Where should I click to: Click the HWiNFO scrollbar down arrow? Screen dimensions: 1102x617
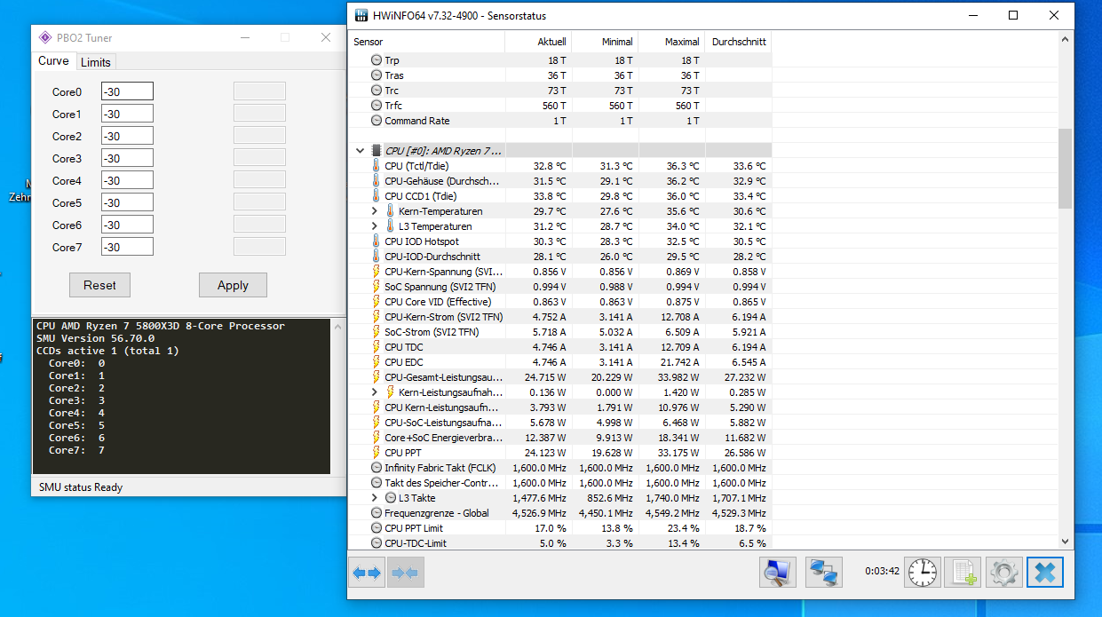pyautogui.click(x=1066, y=541)
